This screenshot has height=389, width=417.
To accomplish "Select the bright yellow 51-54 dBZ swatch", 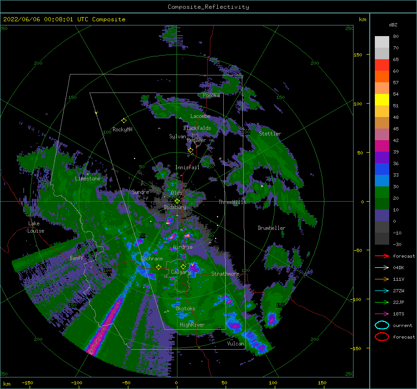I will click(x=382, y=99).
